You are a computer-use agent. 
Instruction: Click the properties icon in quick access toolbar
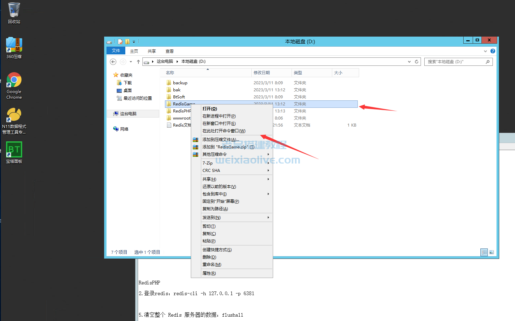pos(120,41)
